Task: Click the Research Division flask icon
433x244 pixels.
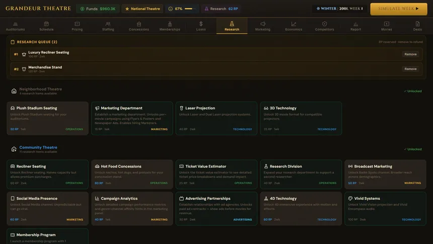Action: point(266,166)
